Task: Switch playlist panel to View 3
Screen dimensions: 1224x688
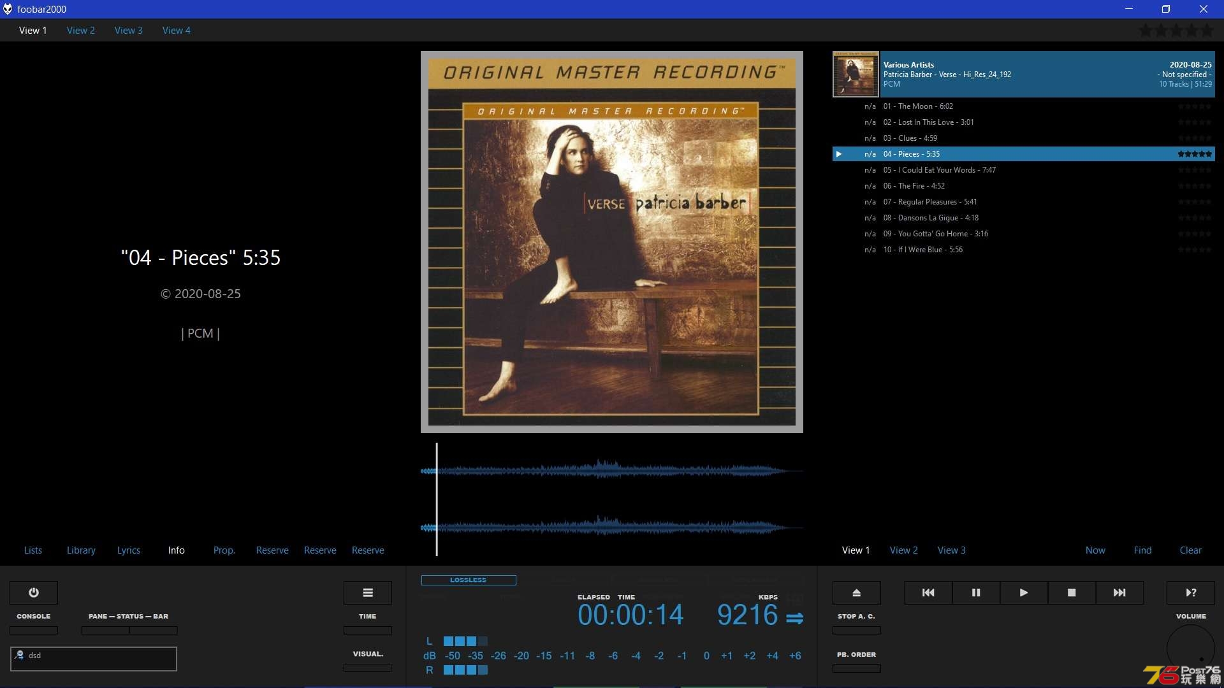Action: click(952, 550)
